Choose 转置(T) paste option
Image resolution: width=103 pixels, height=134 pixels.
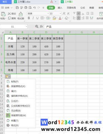point(20,120)
